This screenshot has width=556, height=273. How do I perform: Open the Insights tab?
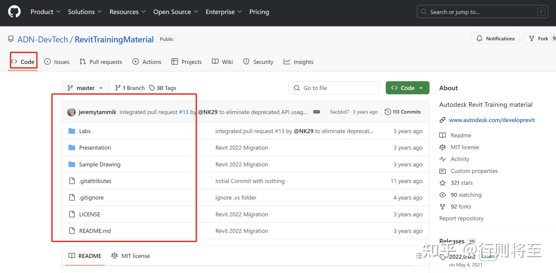pos(298,62)
